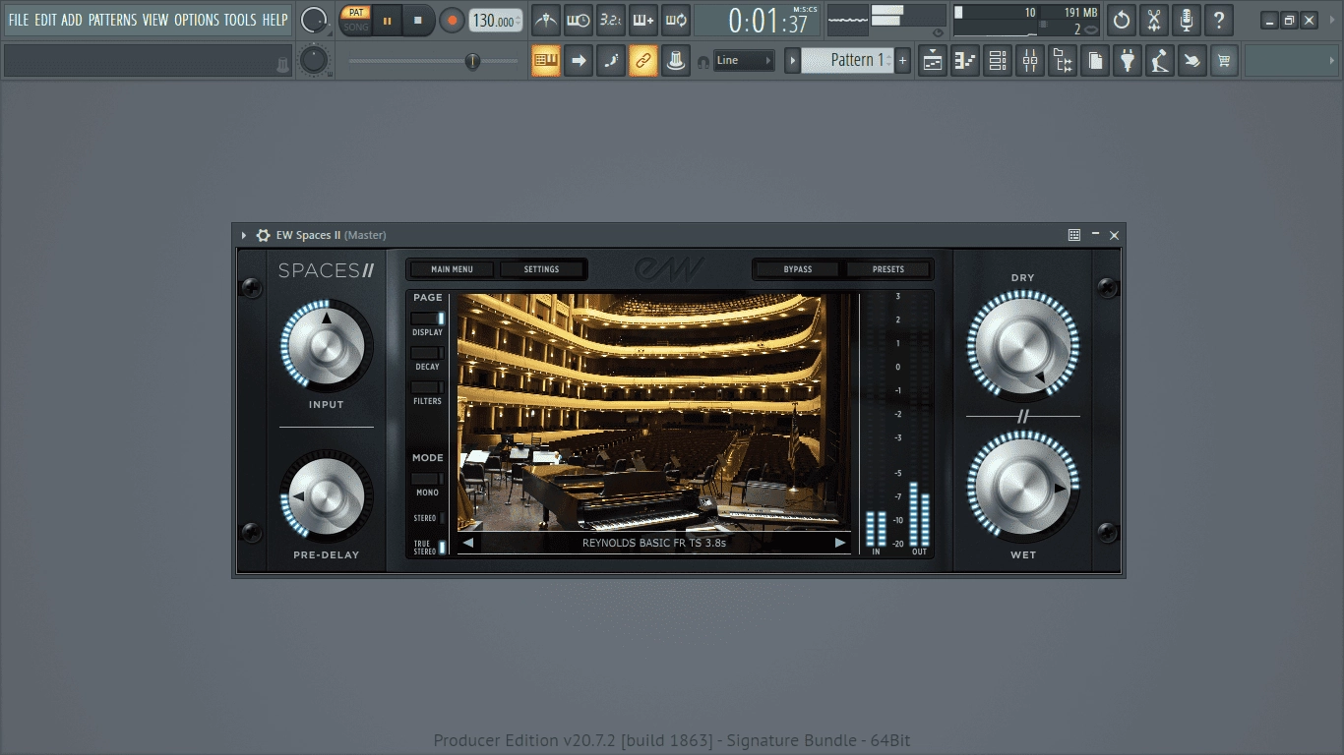
Task: Open PRESETS in Spaces II
Action: [888, 269]
